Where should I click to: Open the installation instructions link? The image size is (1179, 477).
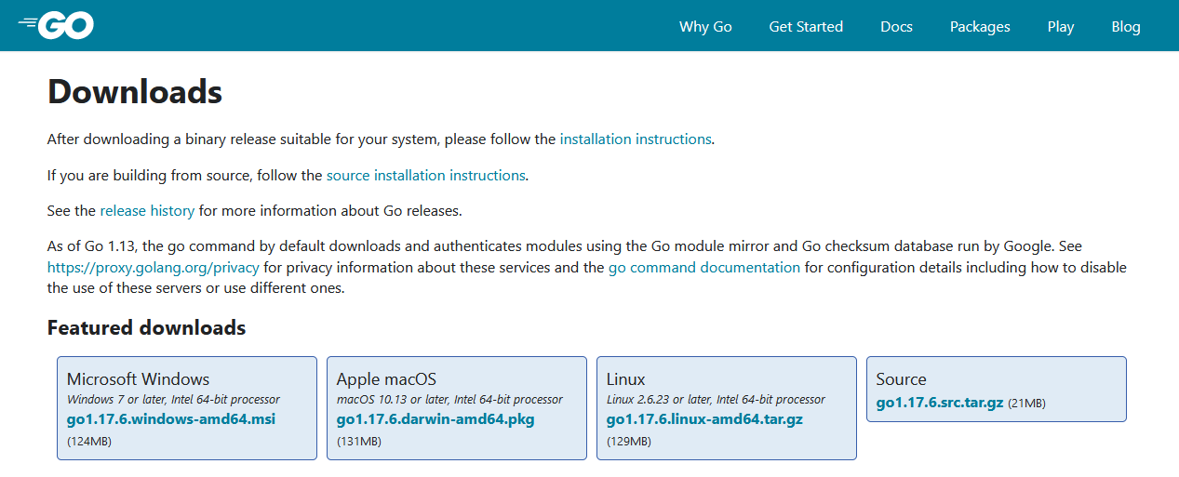(635, 139)
